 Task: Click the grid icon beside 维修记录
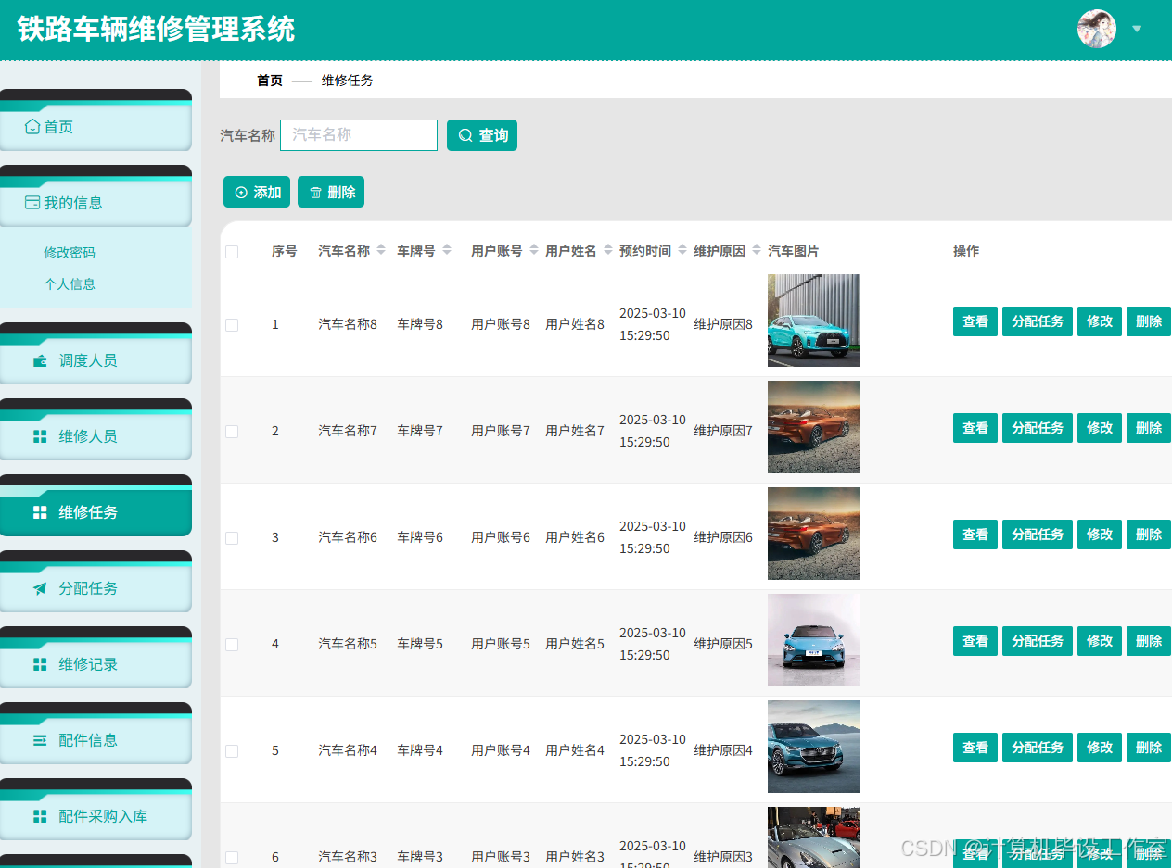[x=40, y=664]
